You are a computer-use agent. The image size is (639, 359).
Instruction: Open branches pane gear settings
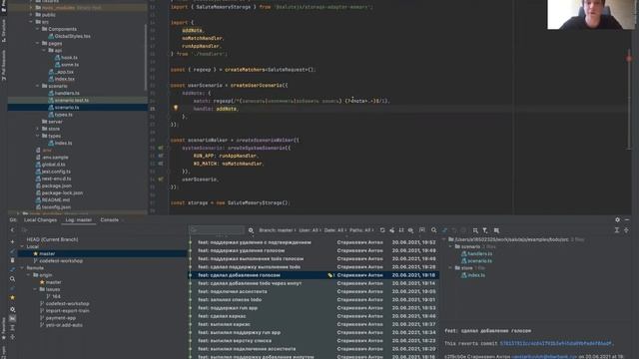point(12,309)
